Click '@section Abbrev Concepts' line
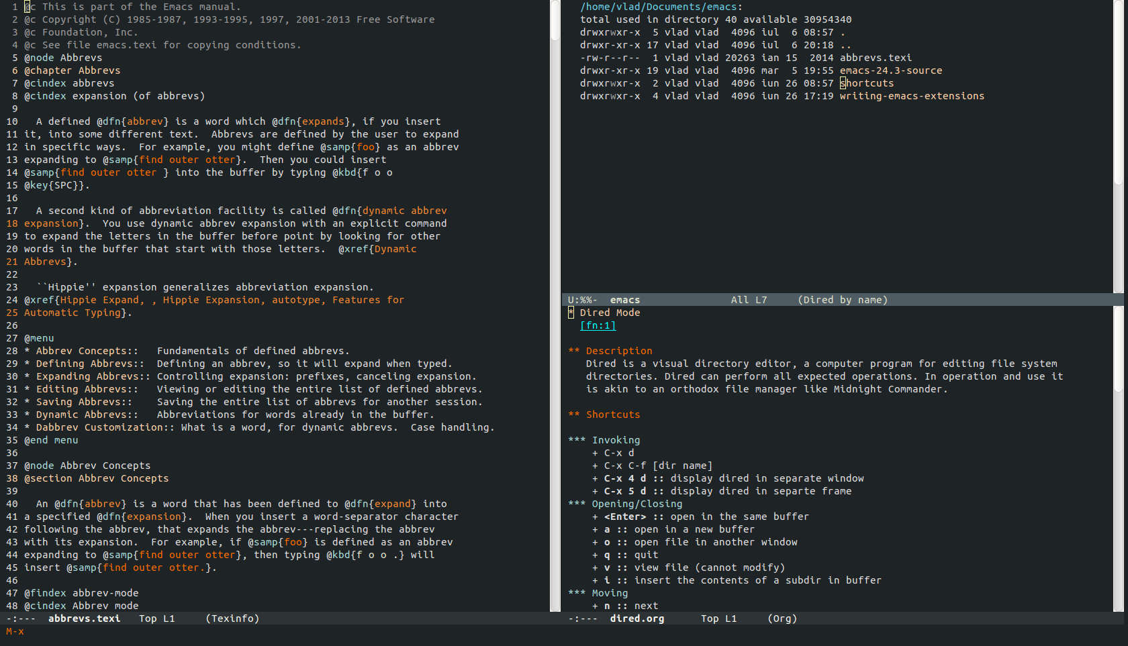1128x646 pixels. pyautogui.click(x=97, y=478)
